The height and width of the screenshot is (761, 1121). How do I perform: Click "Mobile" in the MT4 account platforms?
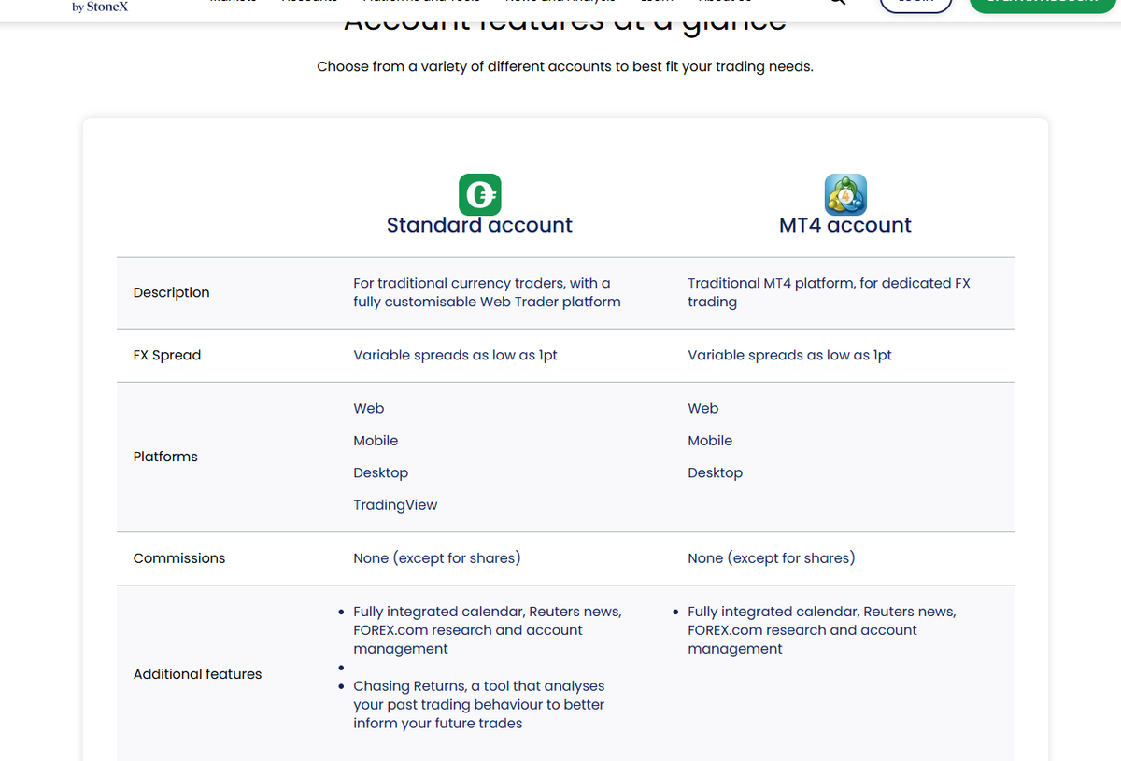coord(710,441)
